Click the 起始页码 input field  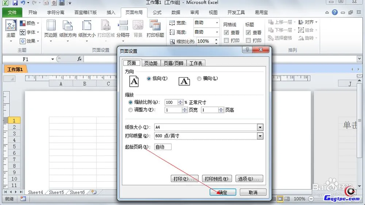tap(163, 147)
